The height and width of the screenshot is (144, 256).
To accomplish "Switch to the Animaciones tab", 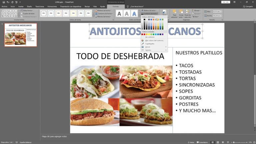I will click(x=52, y=7).
